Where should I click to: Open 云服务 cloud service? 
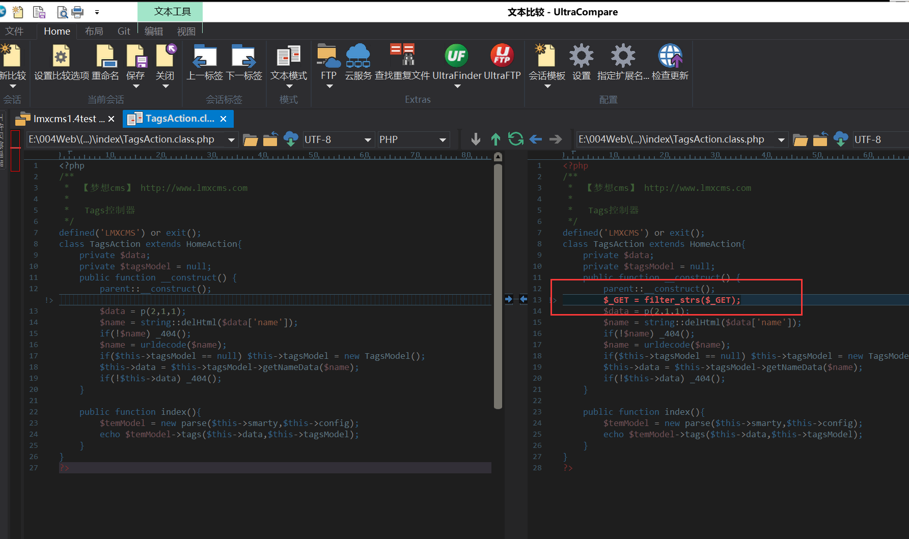[x=358, y=56]
